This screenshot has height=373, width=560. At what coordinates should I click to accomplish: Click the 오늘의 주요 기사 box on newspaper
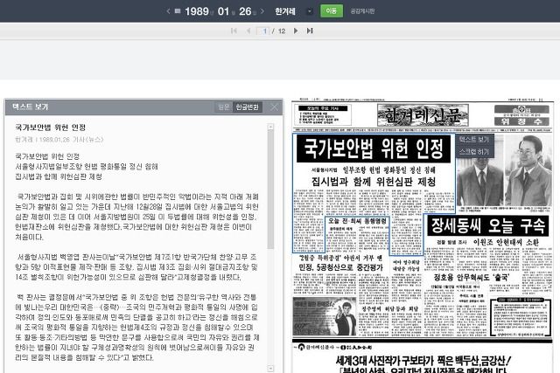(x=323, y=114)
